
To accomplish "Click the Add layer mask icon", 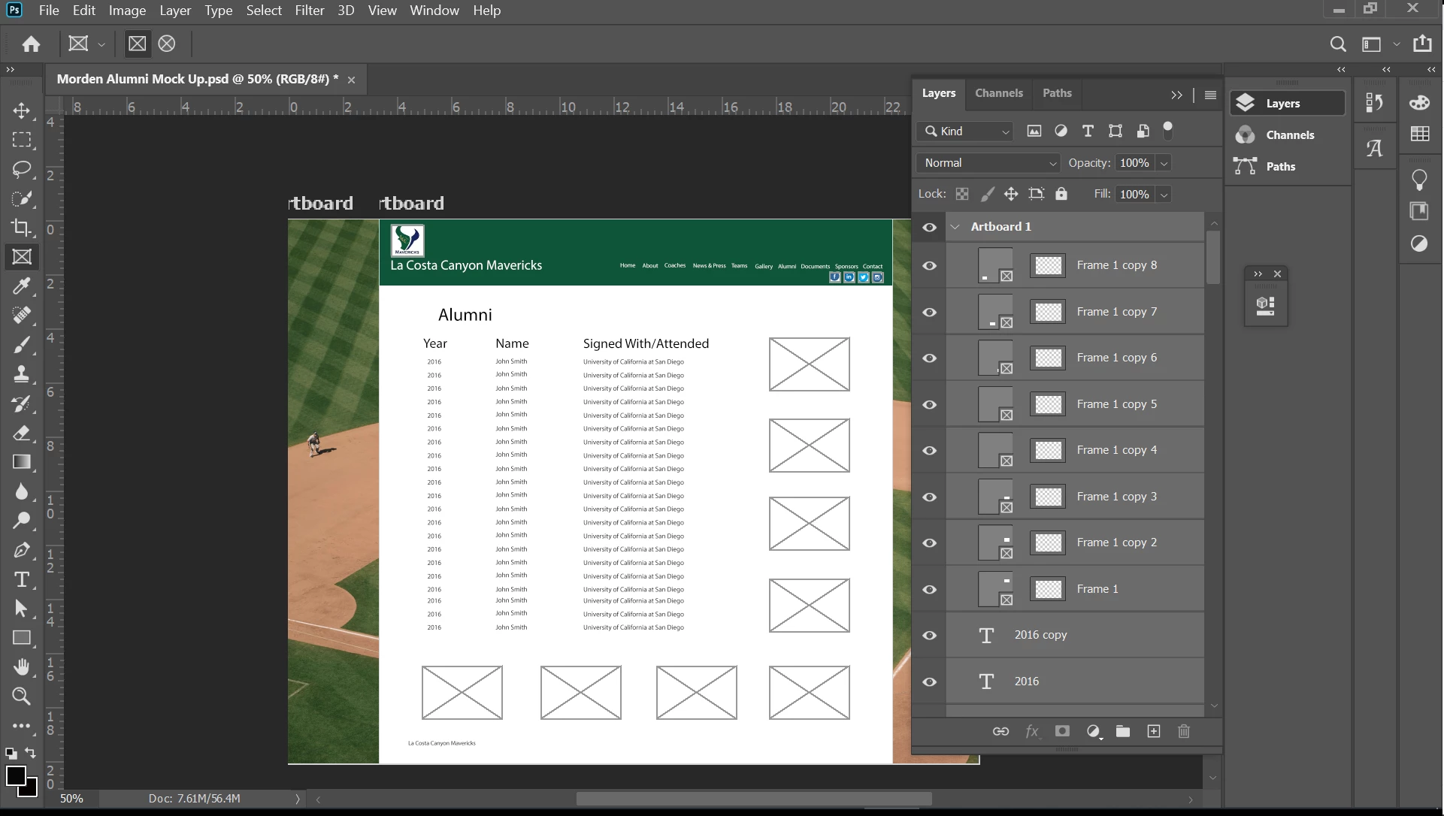I will [1062, 731].
